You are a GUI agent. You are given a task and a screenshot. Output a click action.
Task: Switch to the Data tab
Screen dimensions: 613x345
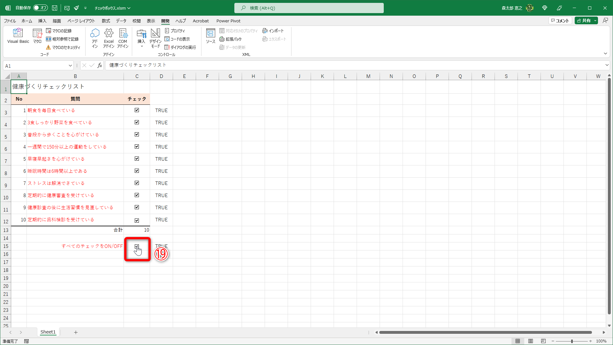pyautogui.click(x=121, y=21)
